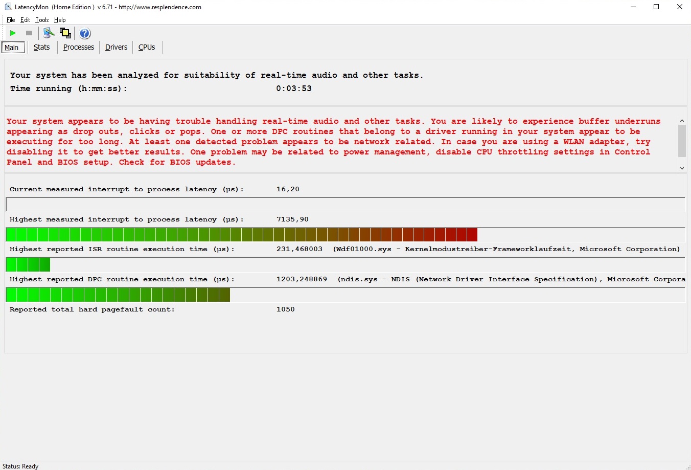This screenshot has width=691, height=470.
Task: Switch to the Processes tab
Action: point(78,47)
